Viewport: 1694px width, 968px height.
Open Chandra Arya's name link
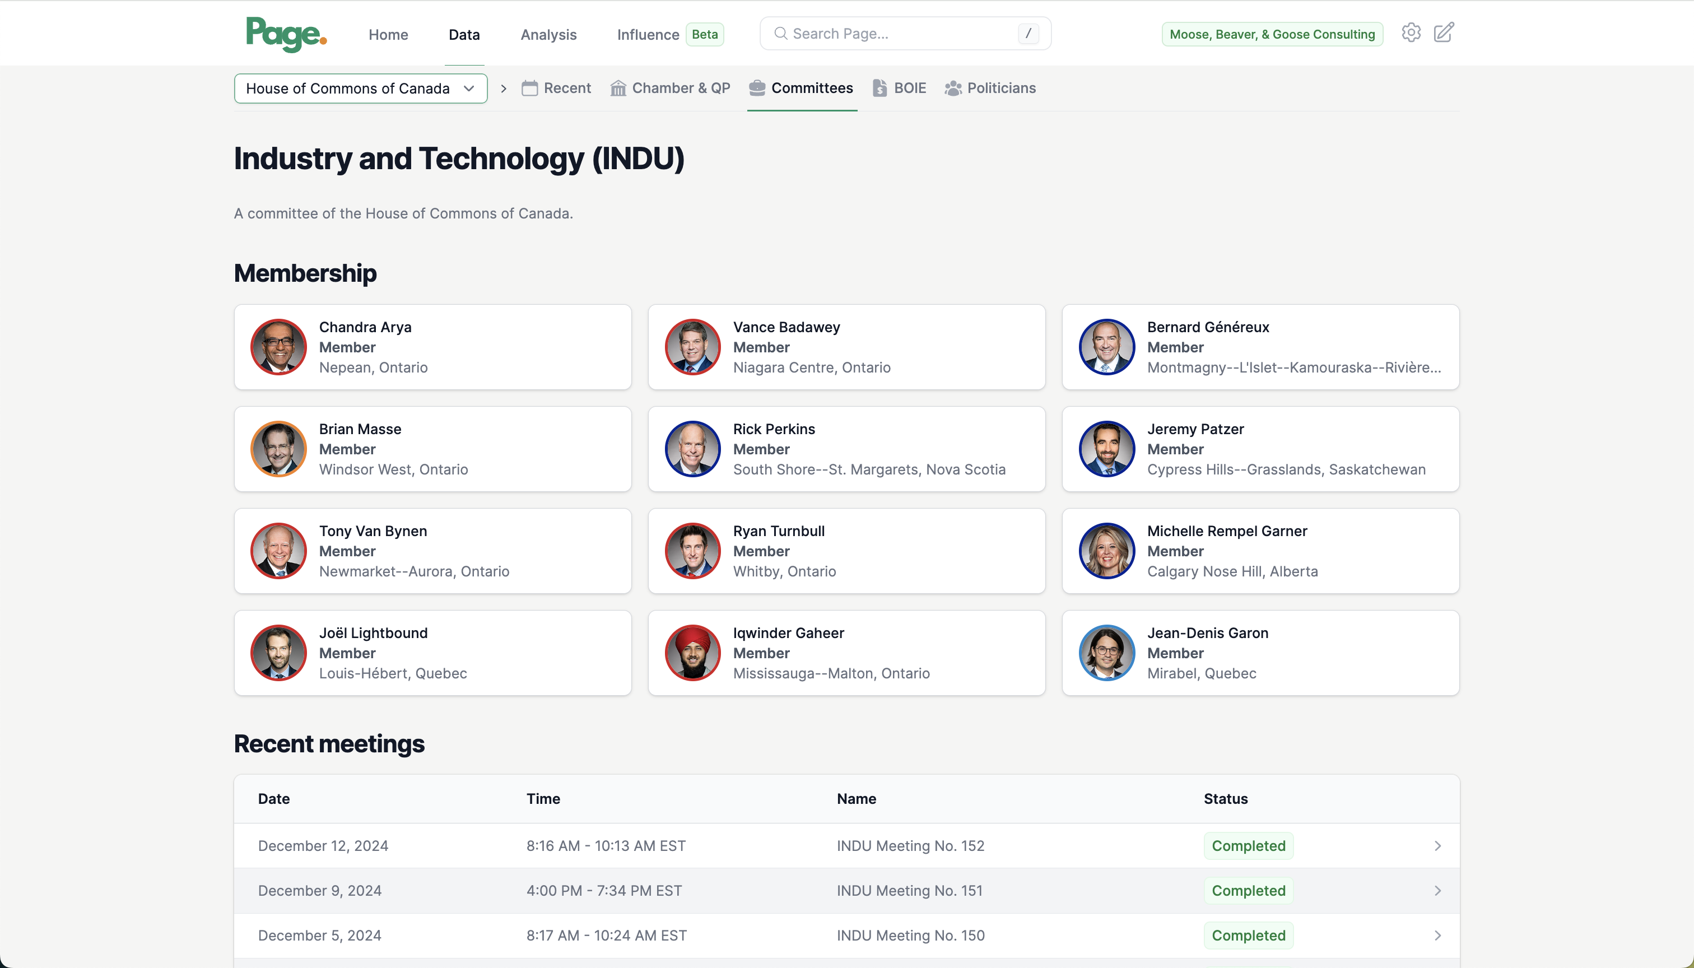[365, 327]
